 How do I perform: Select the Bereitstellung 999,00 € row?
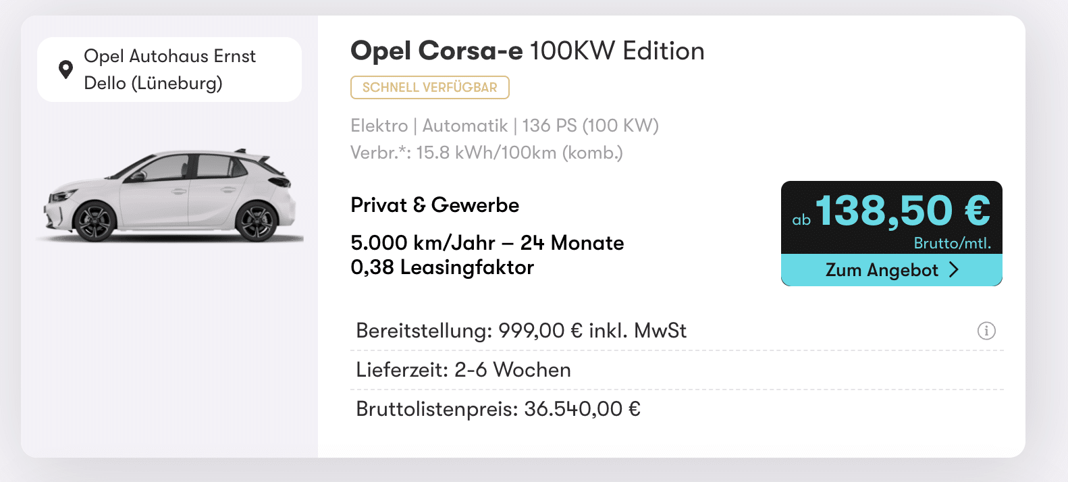coord(676,331)
